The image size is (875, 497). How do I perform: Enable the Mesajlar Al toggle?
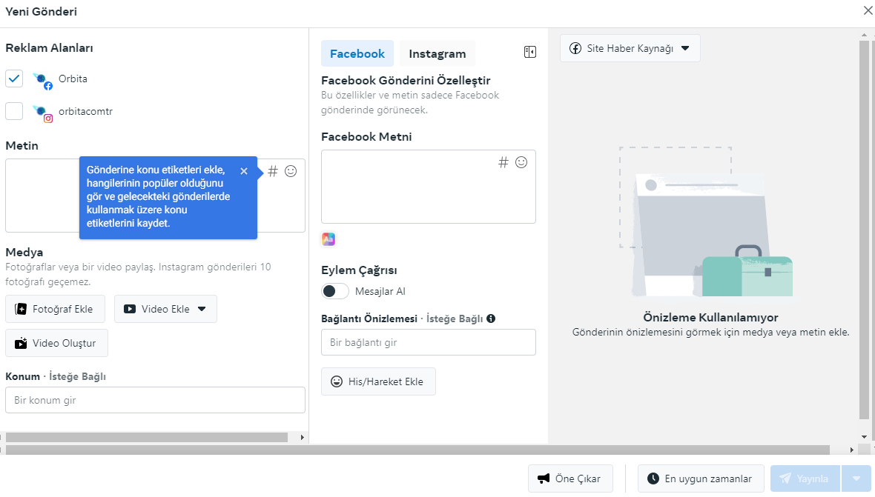tap(335, 291)
